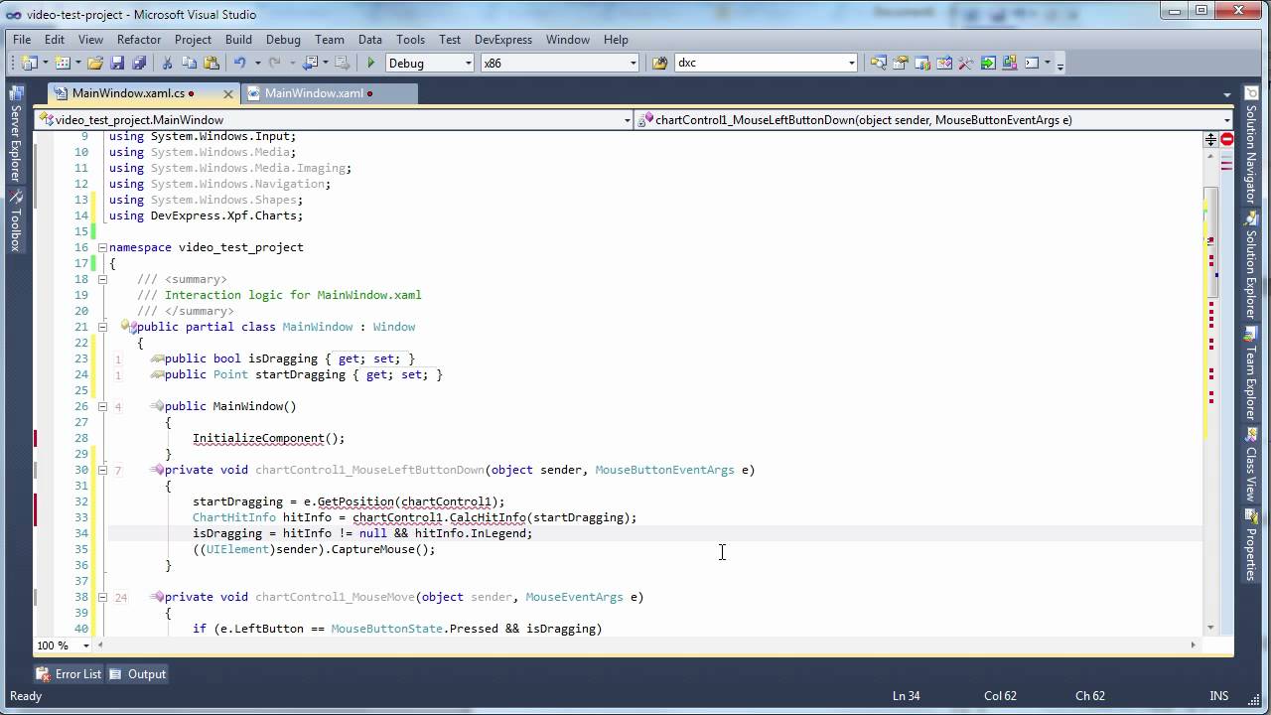The height and width of the screenshot is (715, 1271).
Task: Open the Refactor menu
Action: (139, 40)
